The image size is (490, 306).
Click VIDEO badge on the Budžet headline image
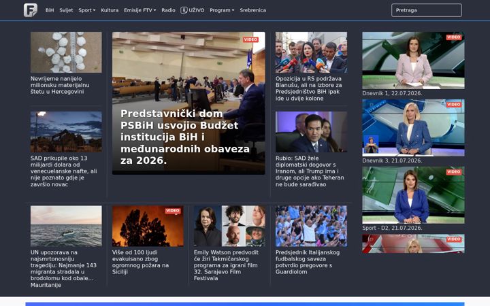[x=250, y=39]
